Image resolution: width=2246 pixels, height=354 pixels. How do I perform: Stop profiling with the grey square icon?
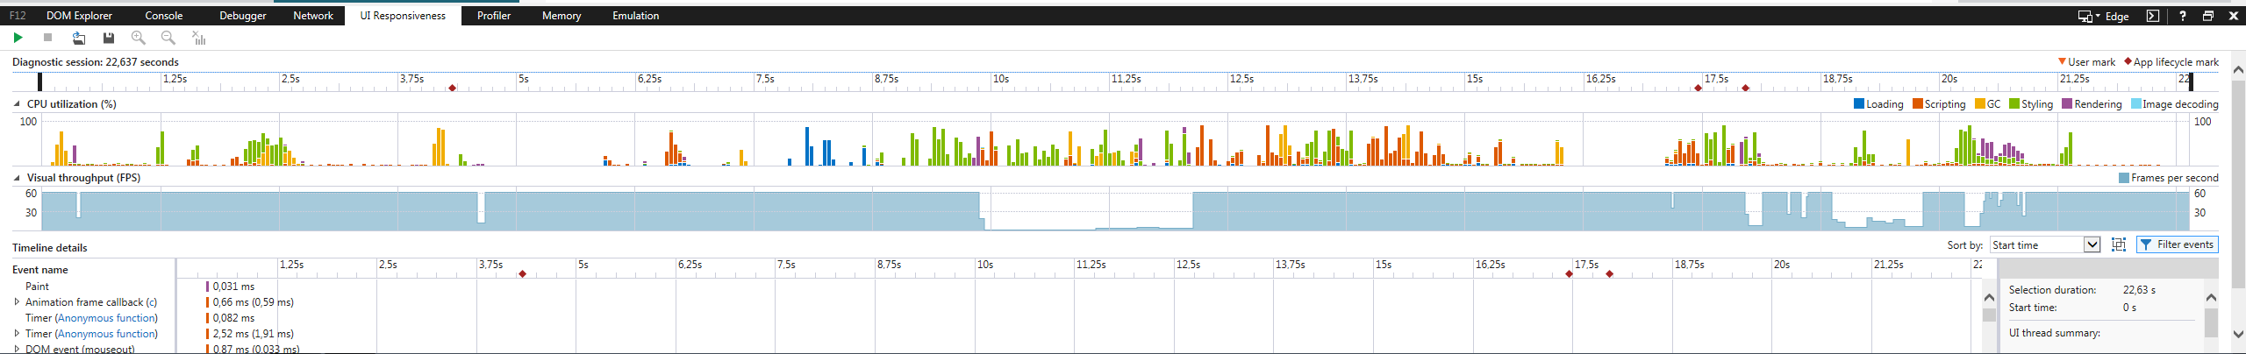point(48,38)
